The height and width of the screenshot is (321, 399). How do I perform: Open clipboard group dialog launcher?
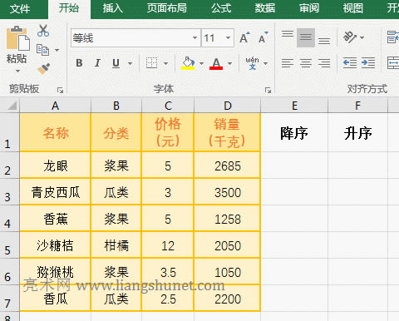(x=60, y=90)
